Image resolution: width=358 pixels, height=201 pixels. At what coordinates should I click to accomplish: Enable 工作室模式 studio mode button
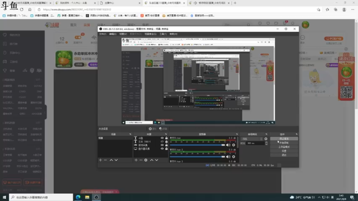pyautogui.click(x=284, y=147)
